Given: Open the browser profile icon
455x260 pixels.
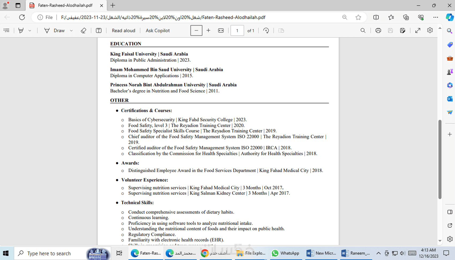Looking at the screenshot, I should [x=5, y=5].
